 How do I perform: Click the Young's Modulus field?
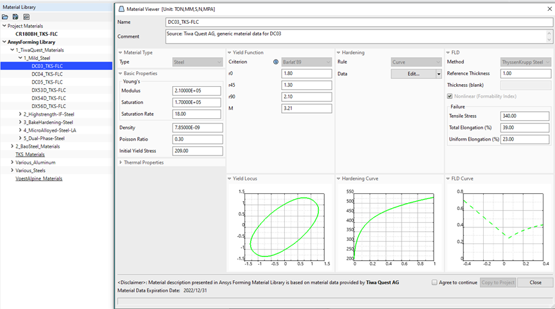[197, 91]
